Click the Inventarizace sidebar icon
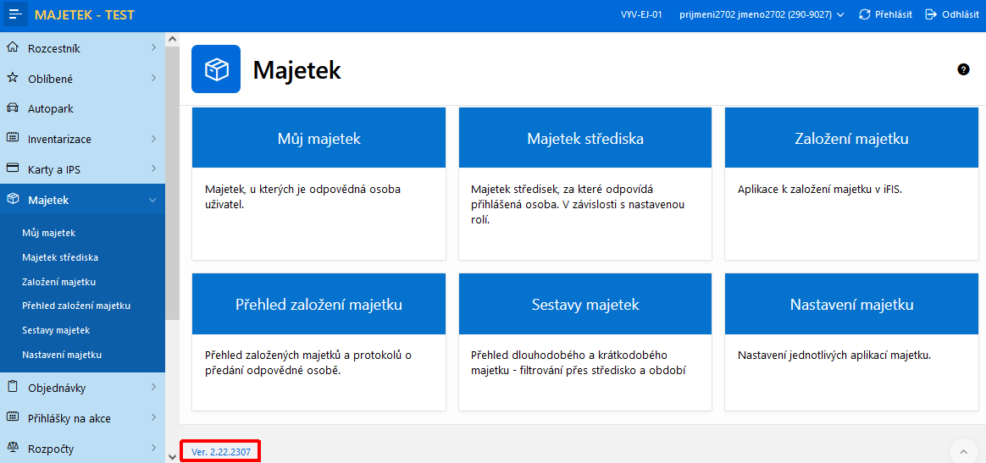 pyautogui.click(x=12, y=138)
